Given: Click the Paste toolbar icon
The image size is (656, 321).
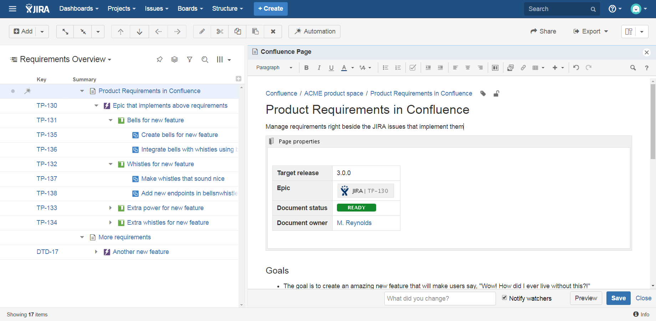Looking at the screenshot, I should pos(255,31).
